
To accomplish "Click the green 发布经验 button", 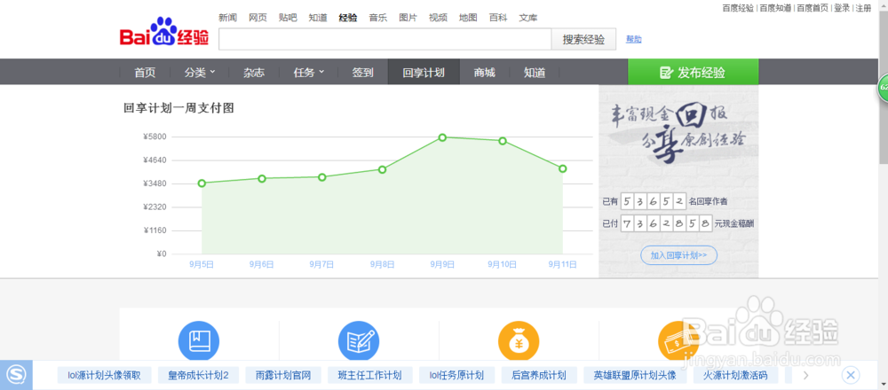I will tap(693, 73).
